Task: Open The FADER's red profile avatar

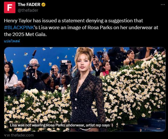Action: click(10, 7)
